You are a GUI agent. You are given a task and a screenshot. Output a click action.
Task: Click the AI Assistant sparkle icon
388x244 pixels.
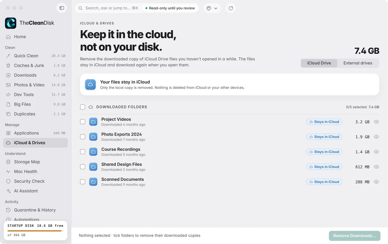coord(8,191)
